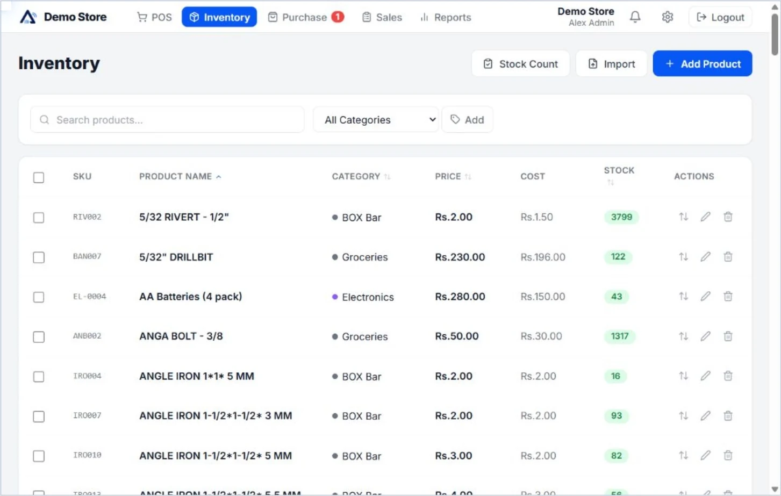Open the Sales tab

[382, 17]
